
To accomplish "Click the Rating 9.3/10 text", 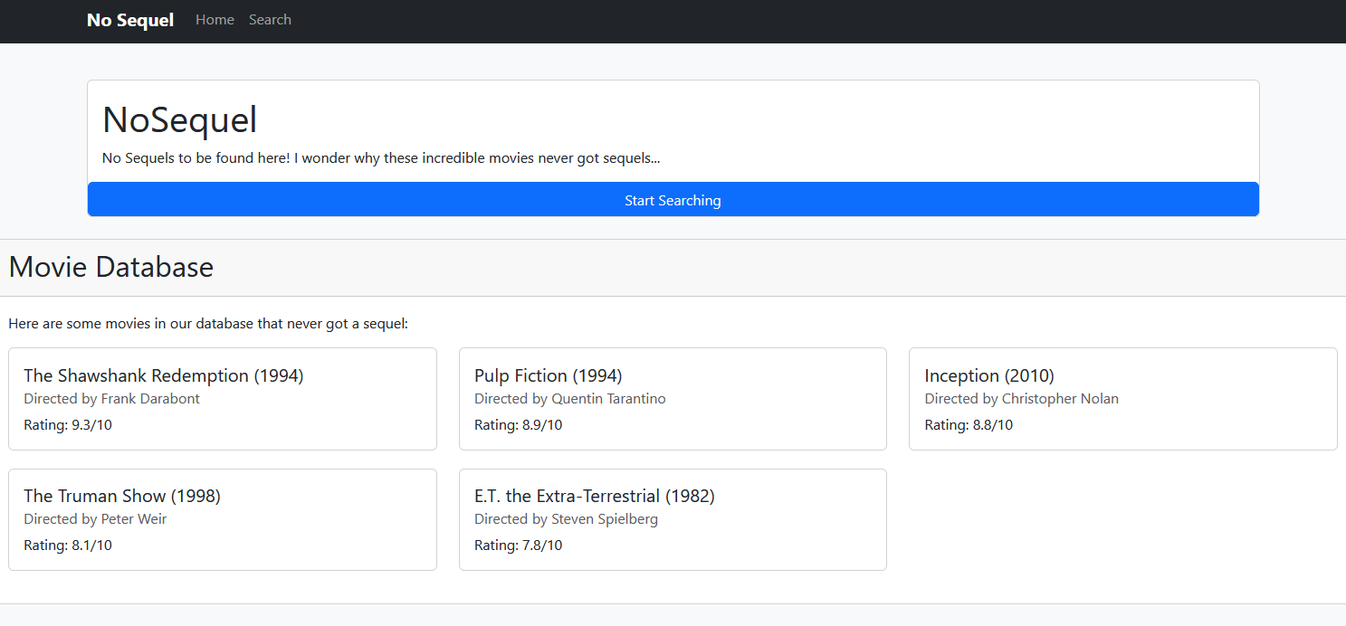I will click(x=68, y=425).
